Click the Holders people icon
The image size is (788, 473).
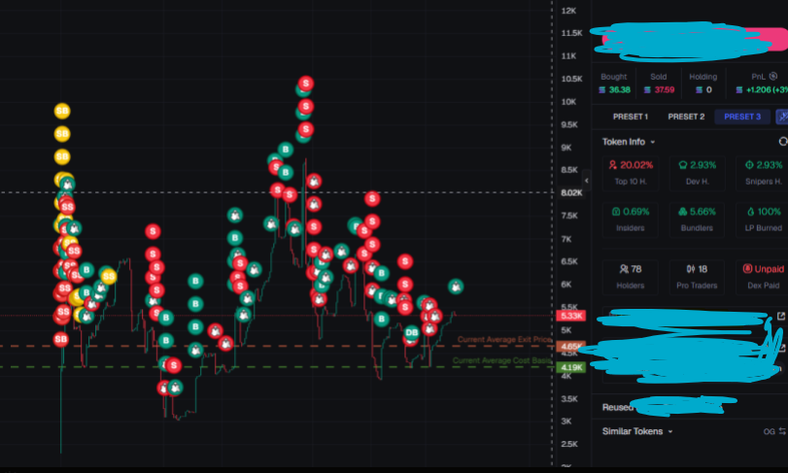[x=624, y=269]
